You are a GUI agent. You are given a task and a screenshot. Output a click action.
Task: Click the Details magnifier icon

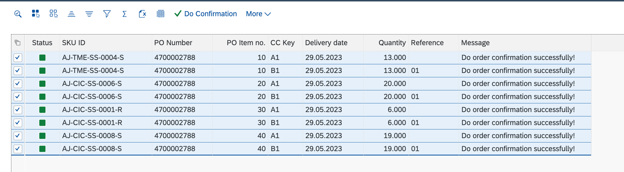click(x=18, y=14)
